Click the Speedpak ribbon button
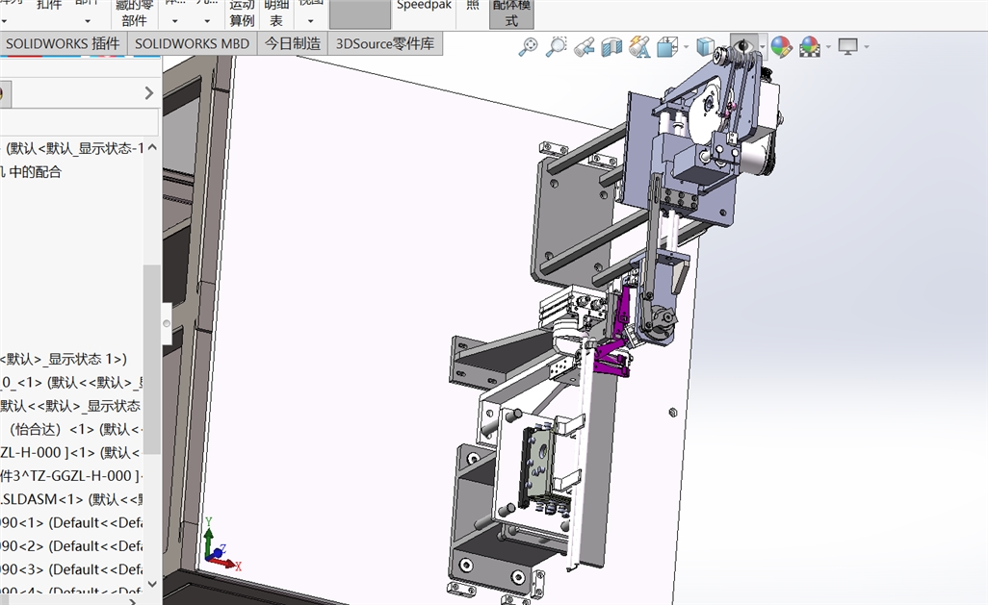The height and width of the screenshot is (605, 988). [424, 7]
